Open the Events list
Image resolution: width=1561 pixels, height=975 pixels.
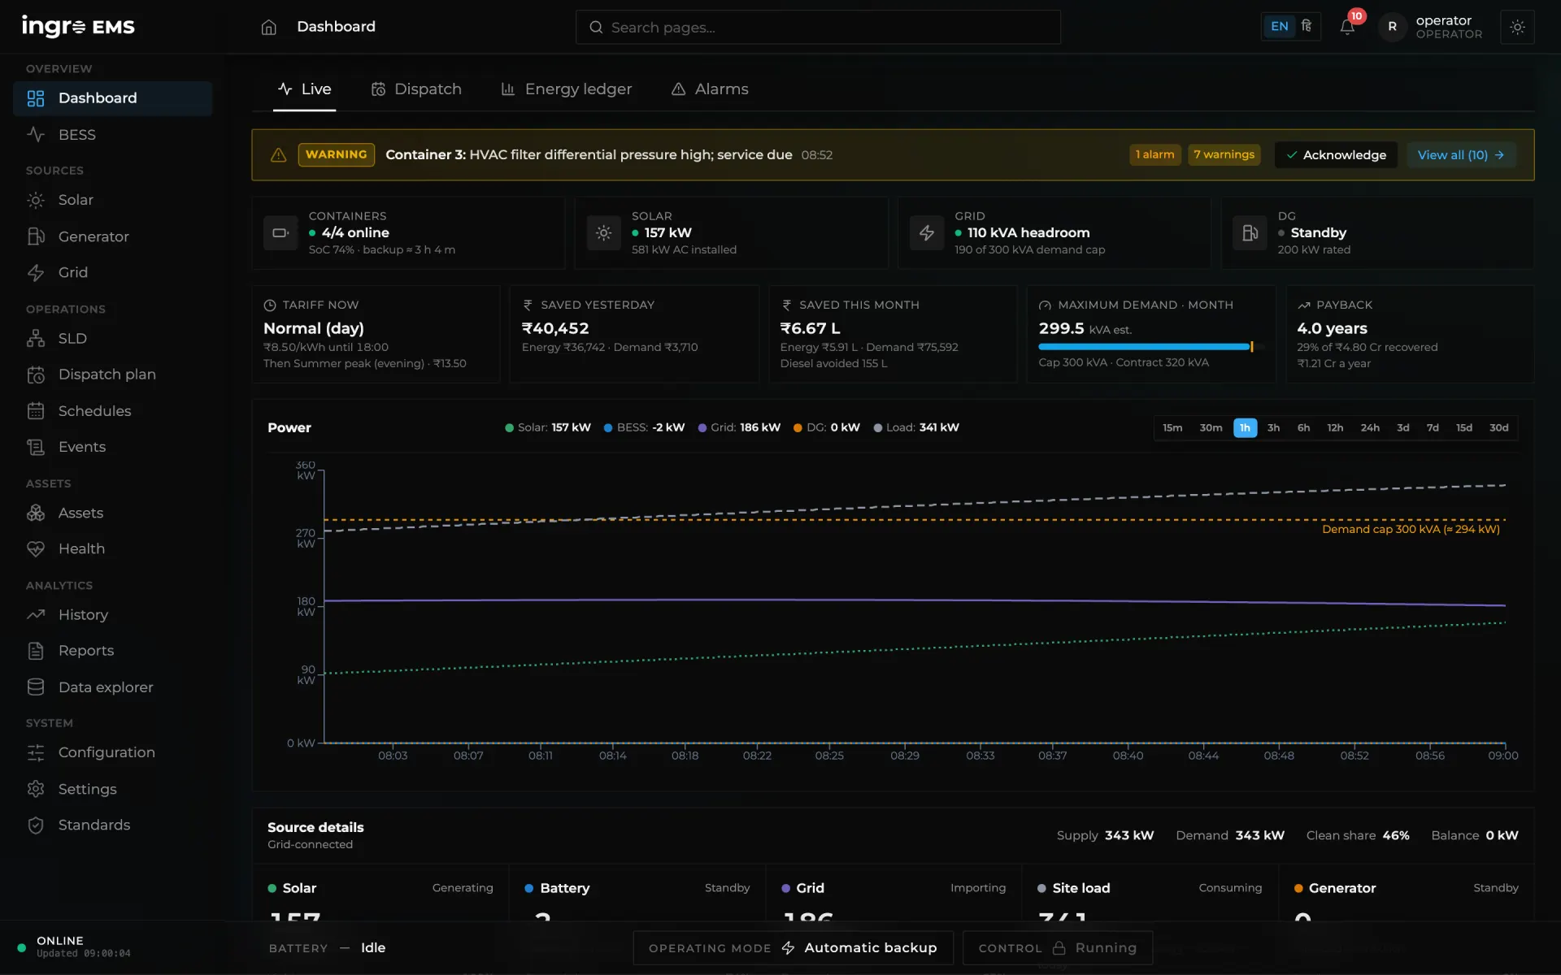(112, 447)
